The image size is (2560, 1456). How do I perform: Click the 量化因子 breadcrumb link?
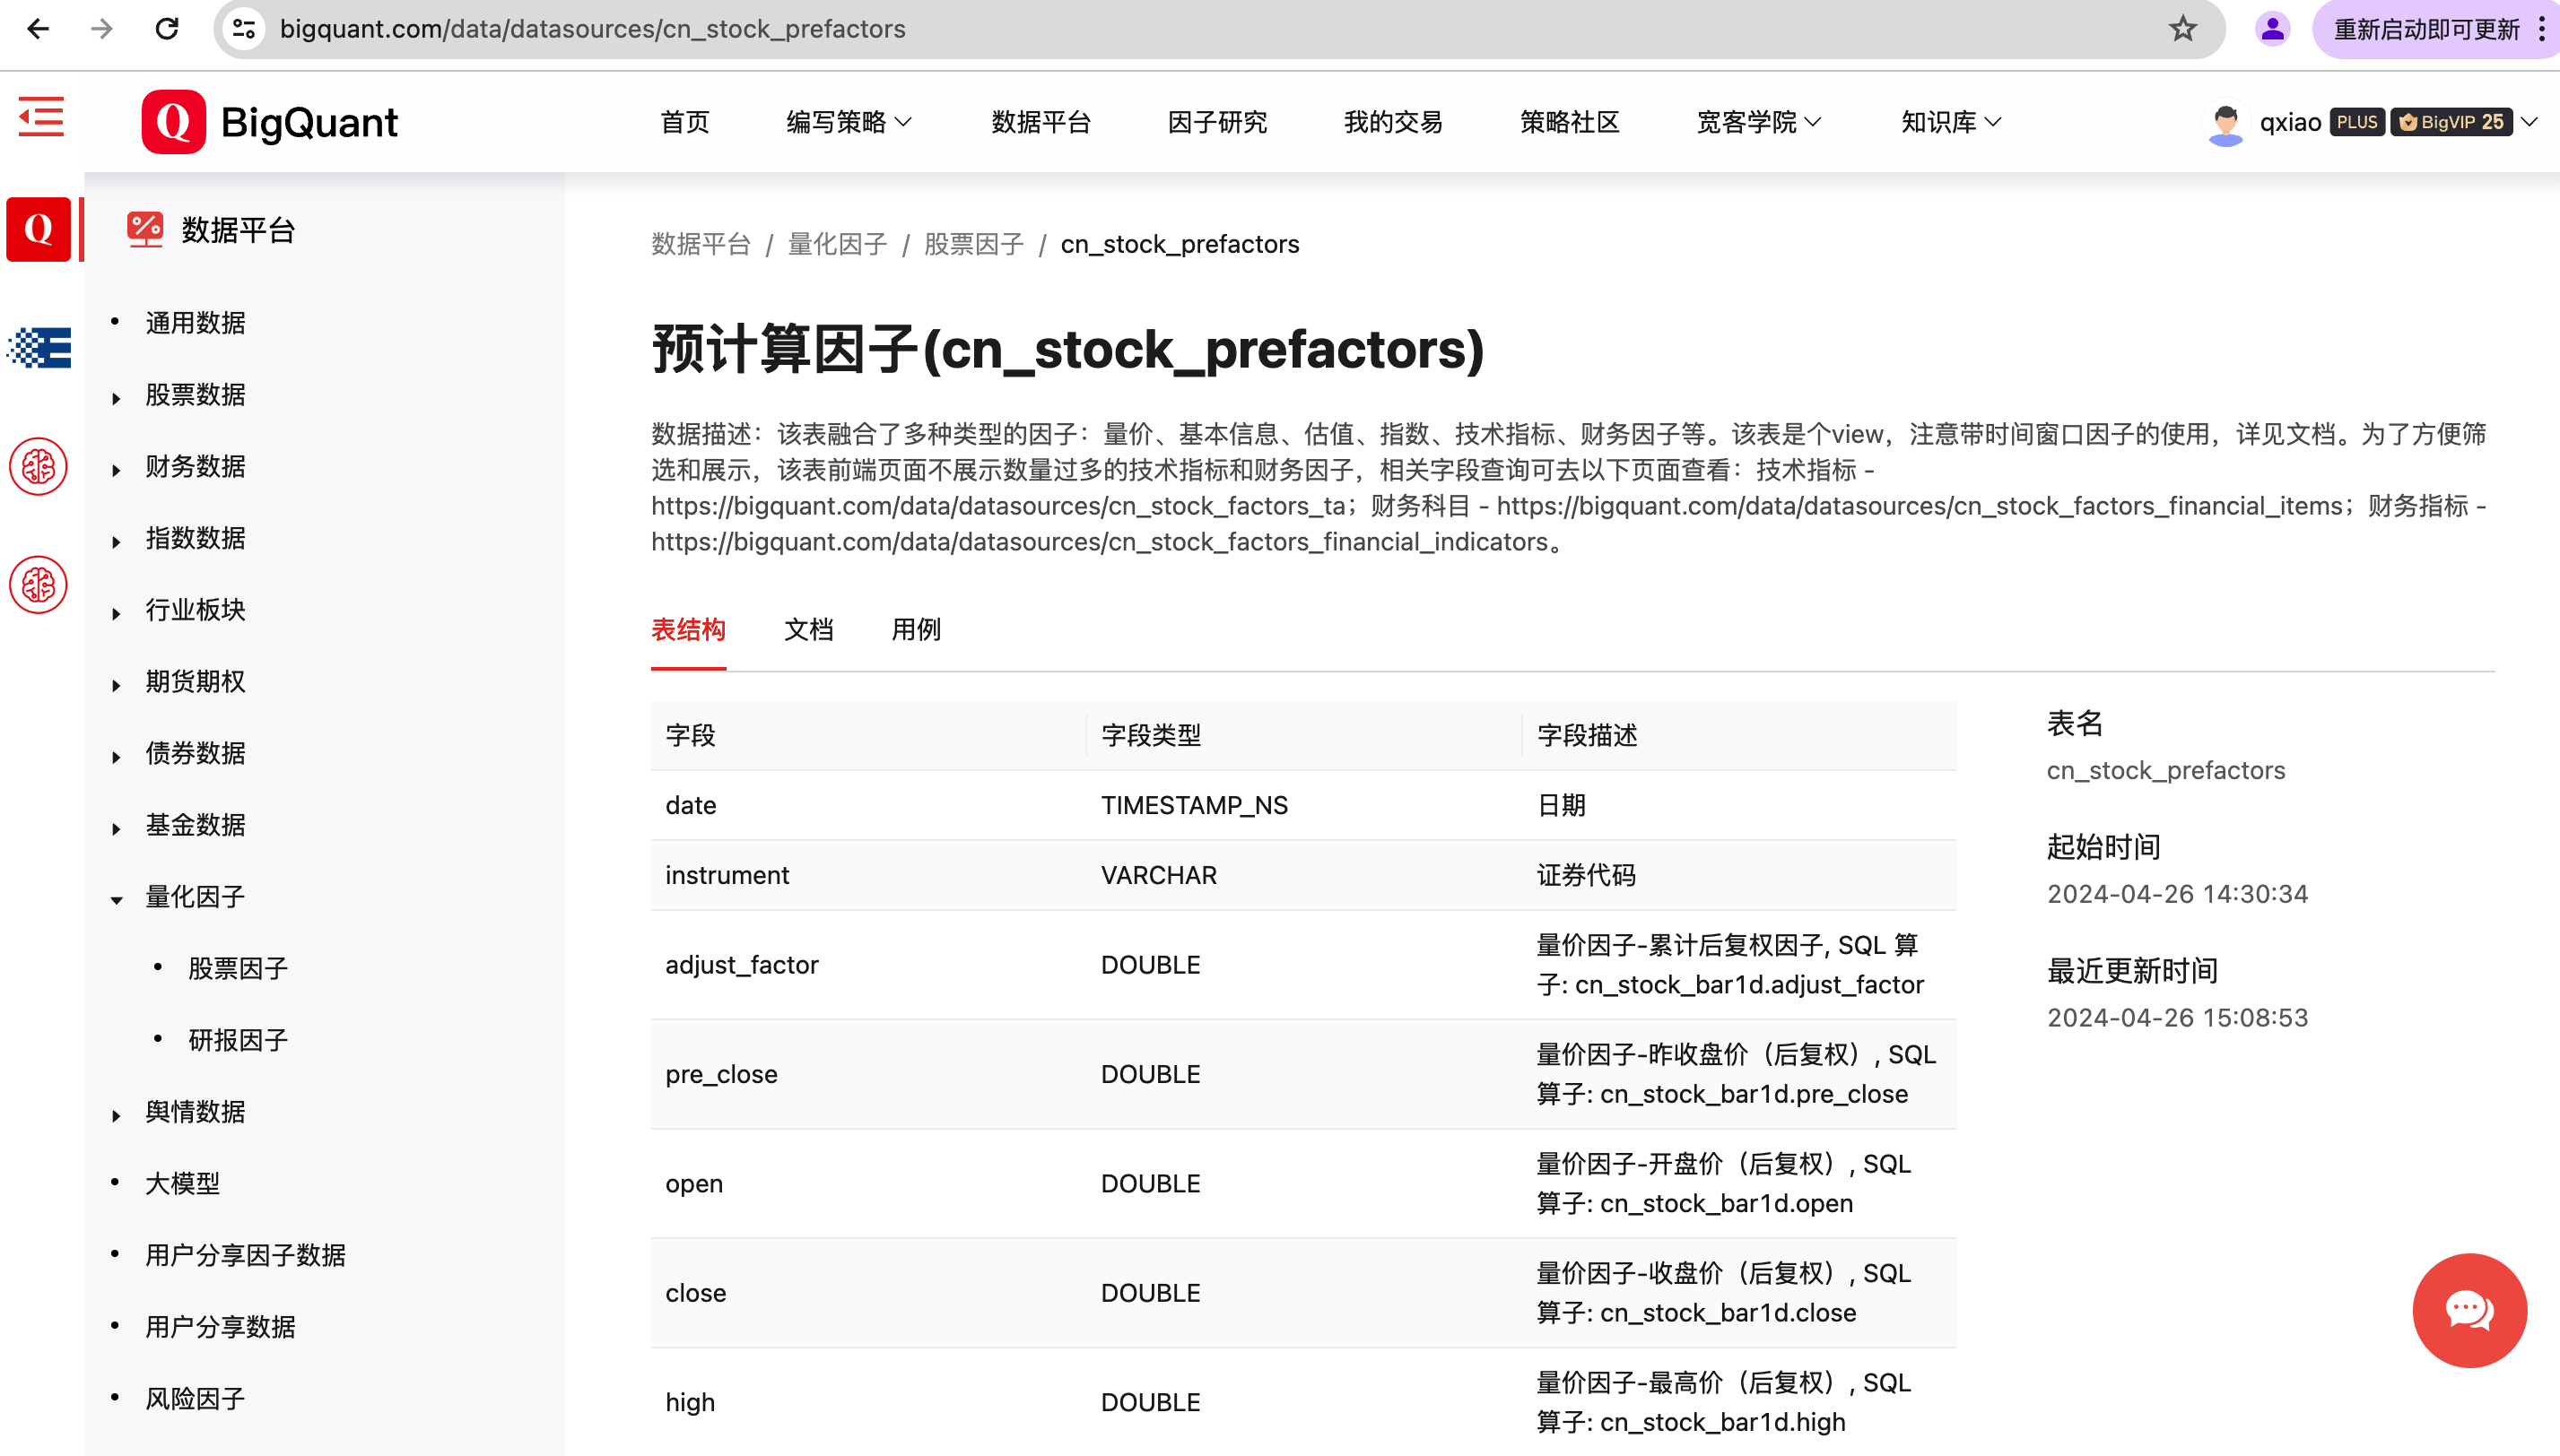point(836,244)
